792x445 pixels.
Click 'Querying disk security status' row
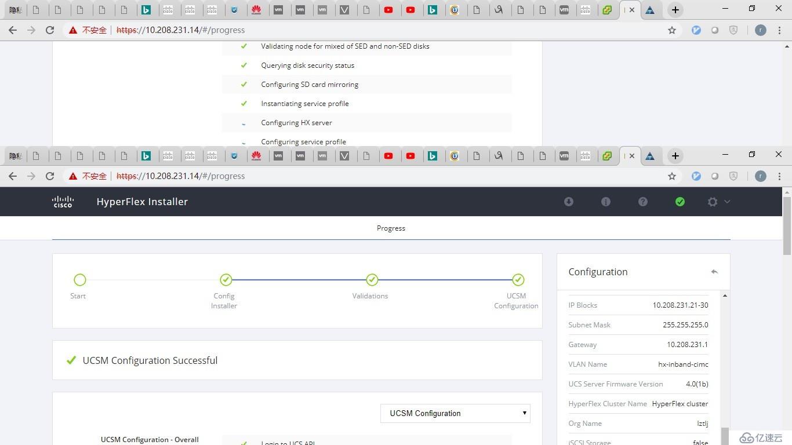(366, 65)
